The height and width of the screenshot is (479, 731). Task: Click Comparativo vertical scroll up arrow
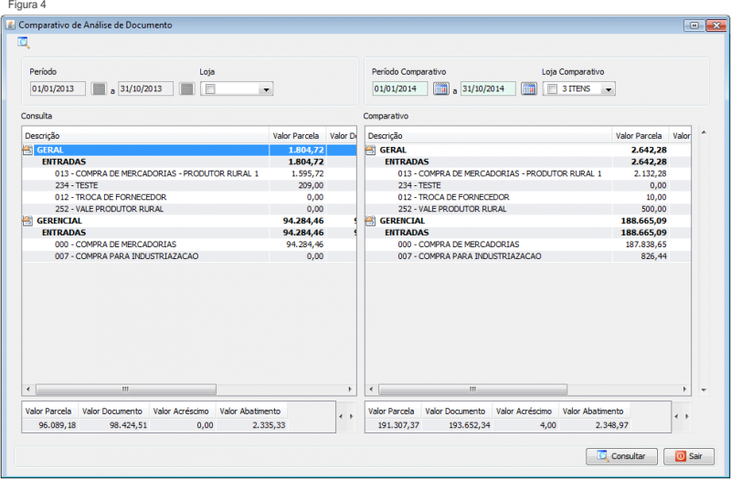[704, 132]
